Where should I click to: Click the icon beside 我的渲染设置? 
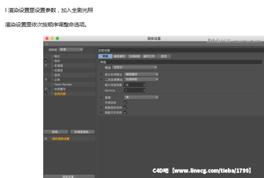pos(46,139)
